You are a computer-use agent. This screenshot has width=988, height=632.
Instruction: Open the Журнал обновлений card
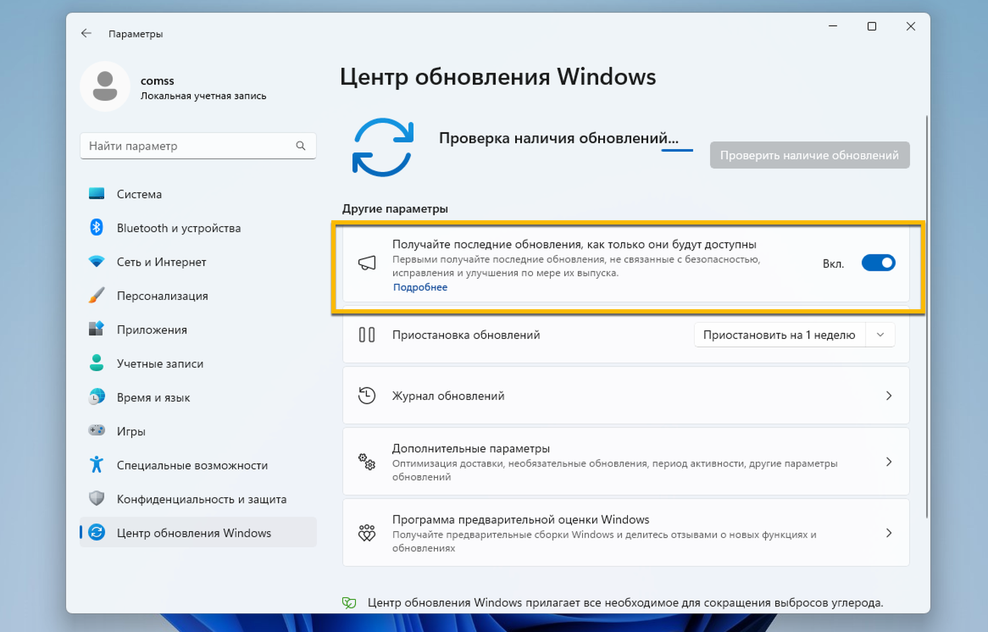click(626, 395)
